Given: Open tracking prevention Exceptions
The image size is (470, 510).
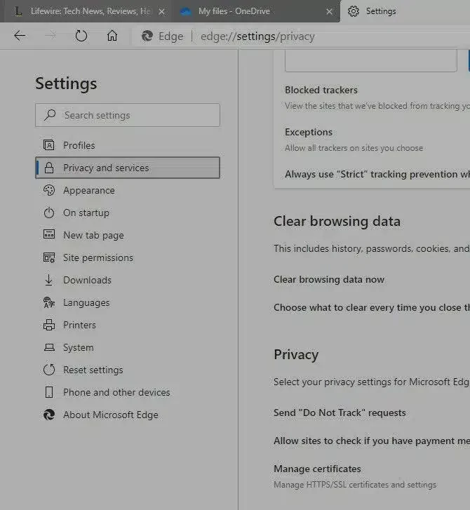Looking at the screenshot, I should (309, 132).
